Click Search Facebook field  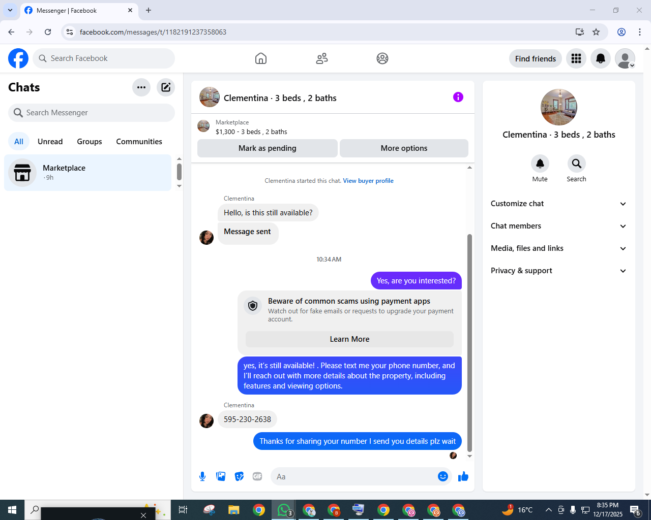(104, 58)
